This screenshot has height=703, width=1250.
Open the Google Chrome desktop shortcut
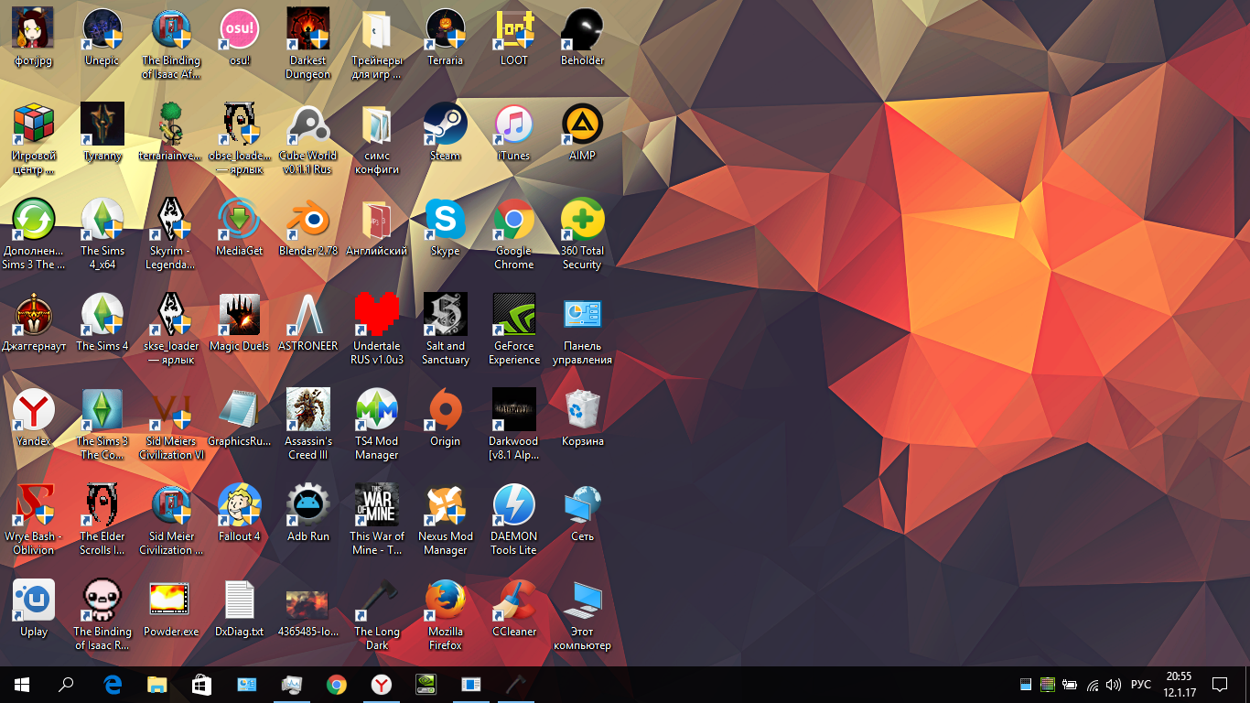pos(514,220)
